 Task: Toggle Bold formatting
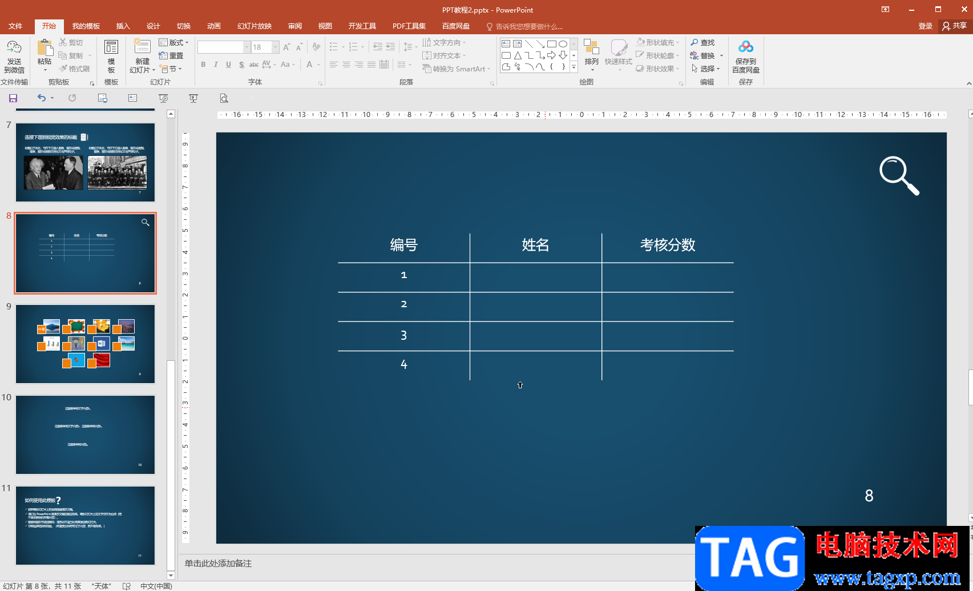coord(203,65)
